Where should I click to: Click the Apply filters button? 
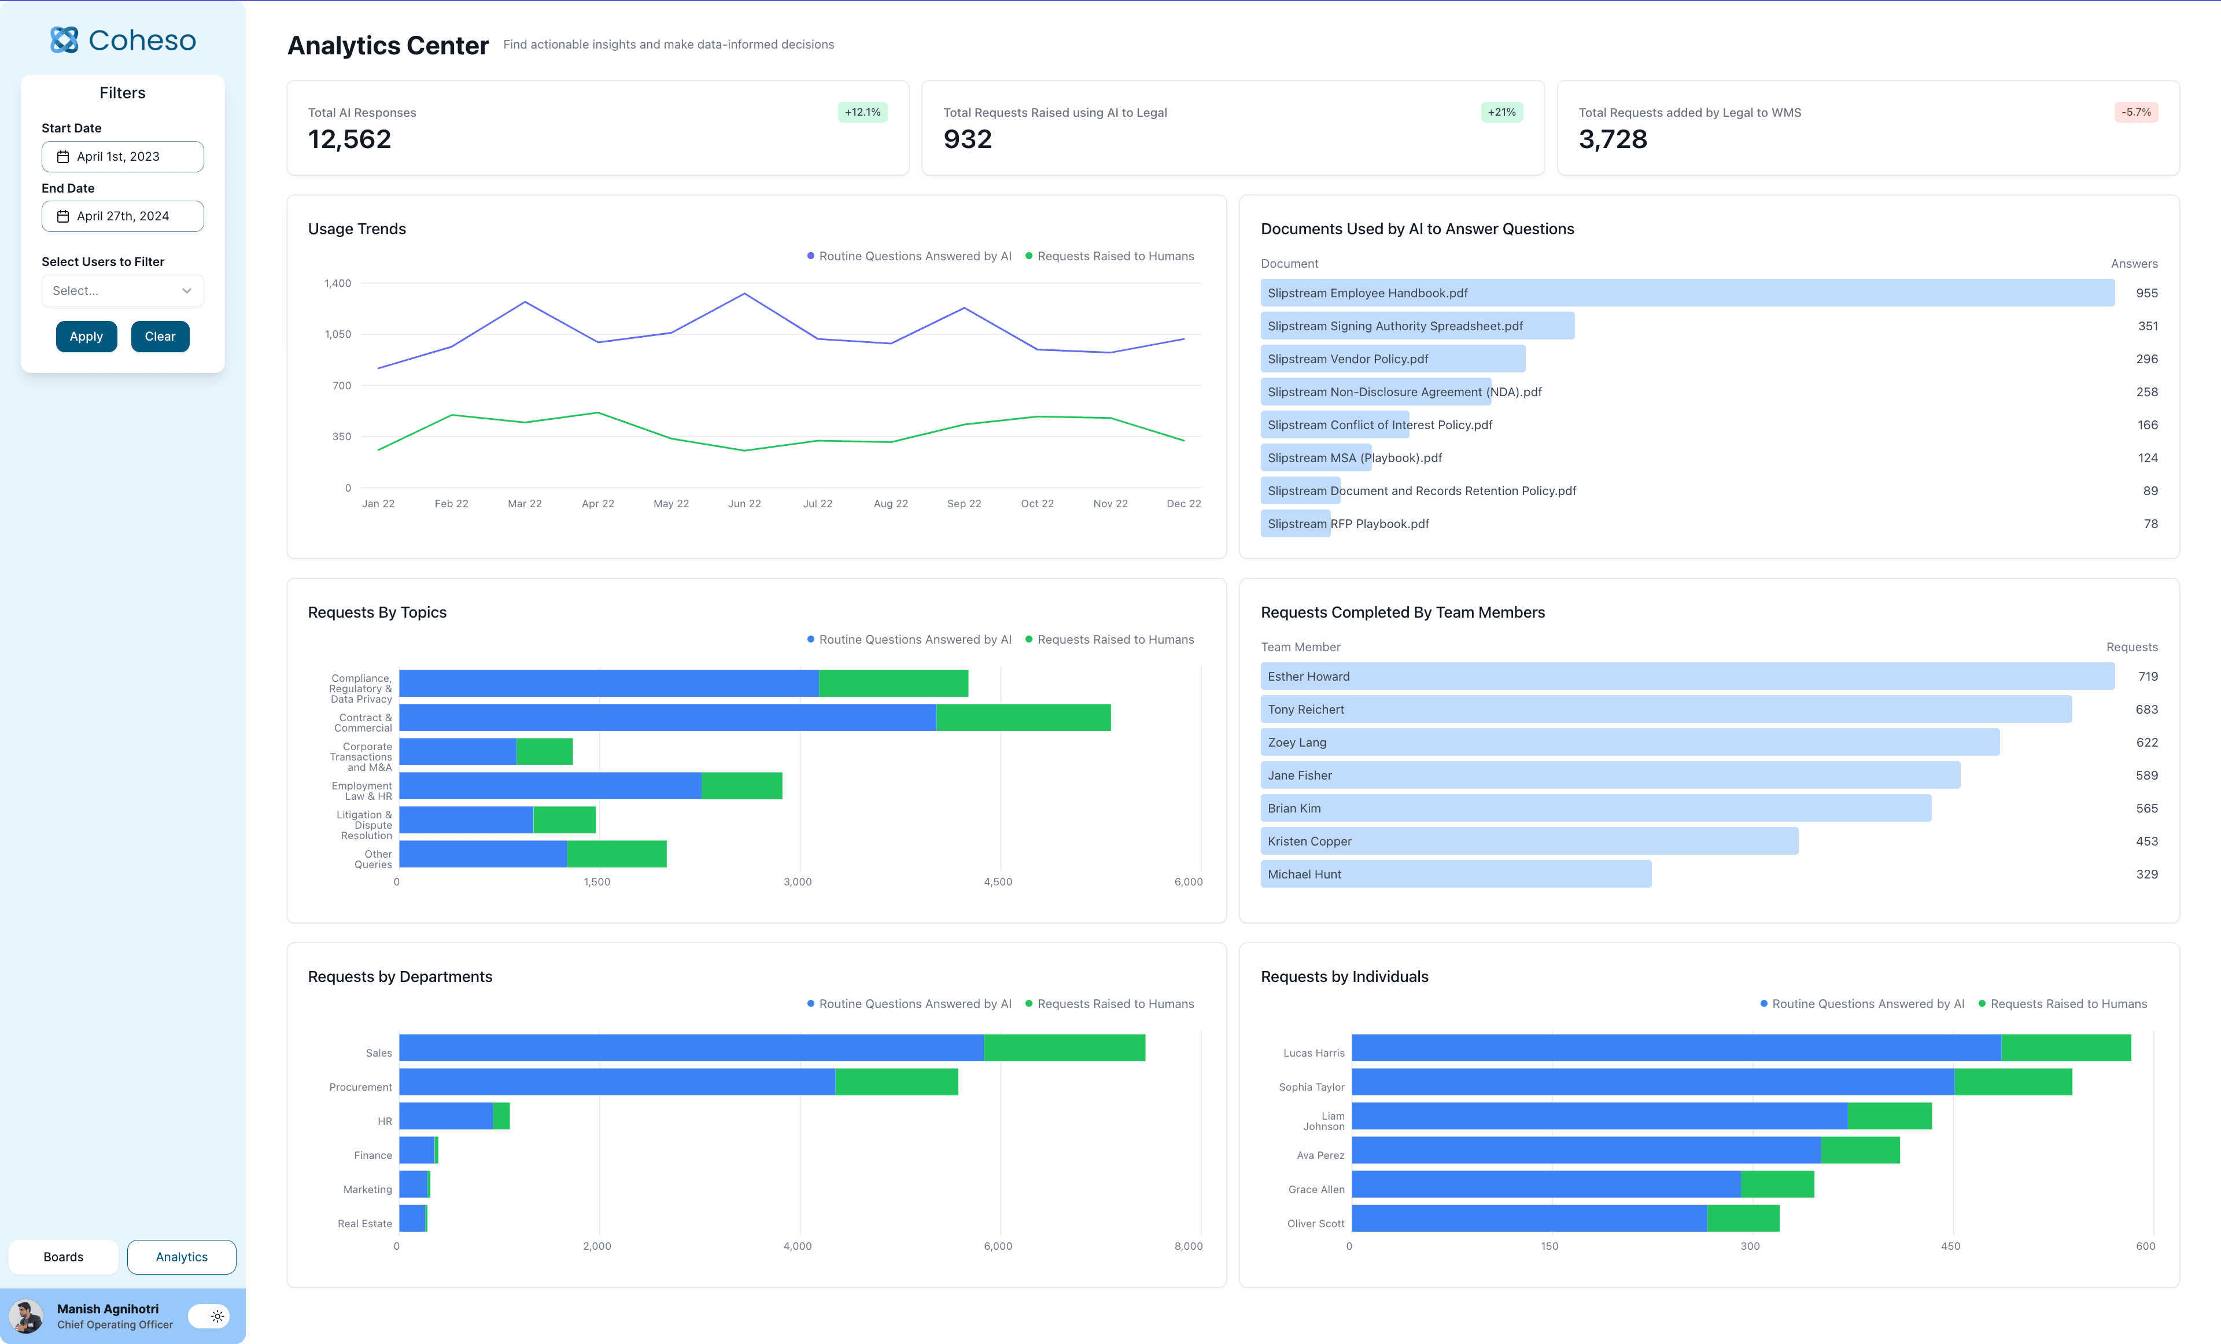pos(87,336)
